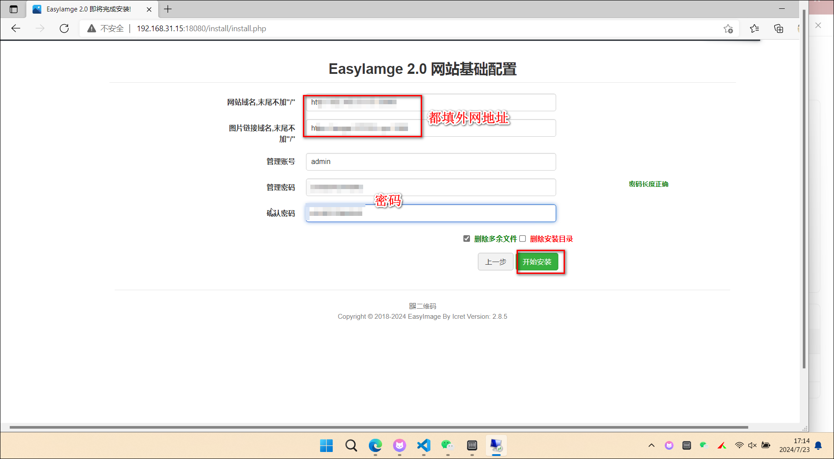Open WeChat from the taskbar
834x459 pixels.
pos(448,445)
